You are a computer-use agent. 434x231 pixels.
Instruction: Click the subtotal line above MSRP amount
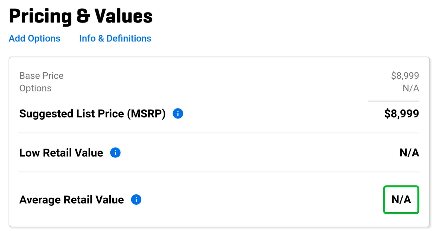394,101
